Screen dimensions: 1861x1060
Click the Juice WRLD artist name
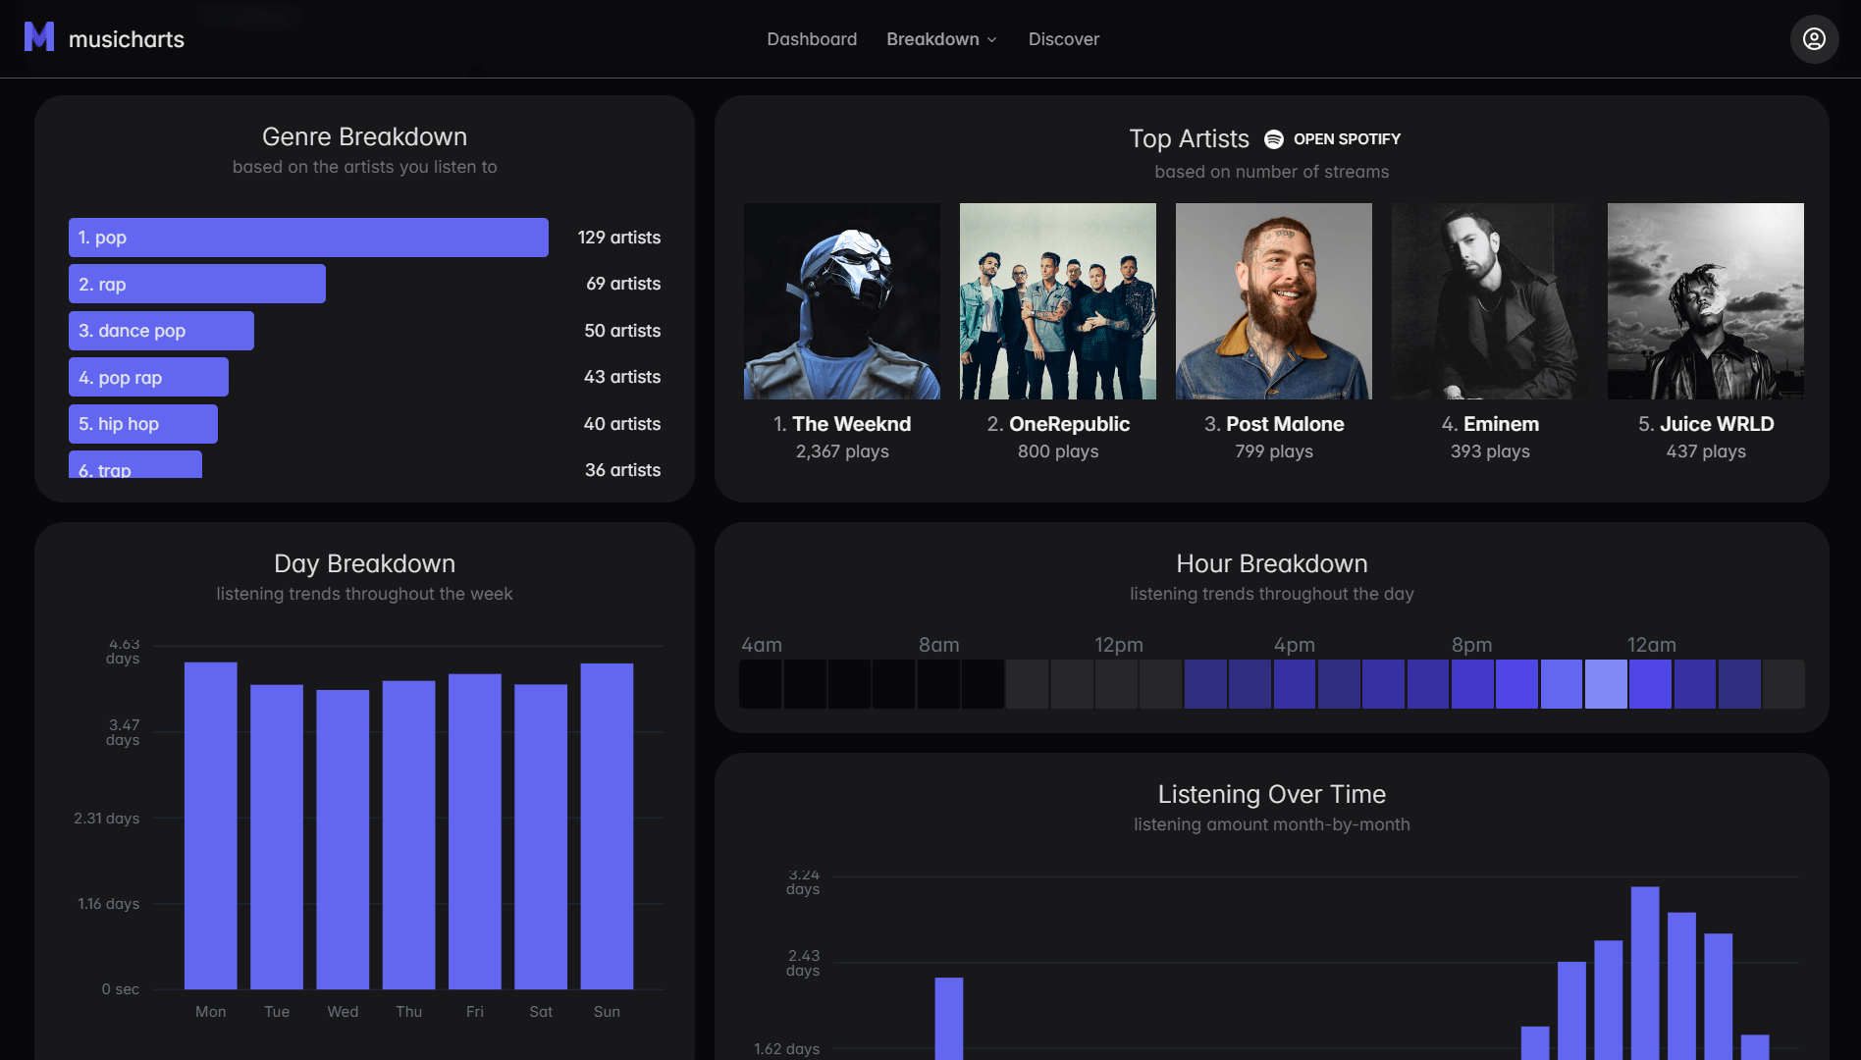[x=1717, y=424]
